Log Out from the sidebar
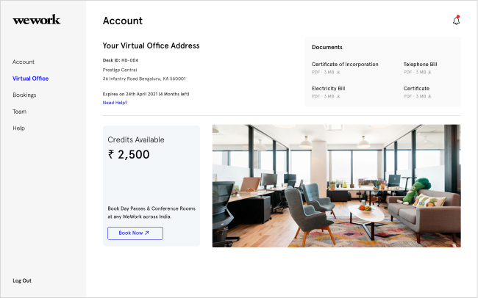 pyautogui.click(x=22, y=280)
